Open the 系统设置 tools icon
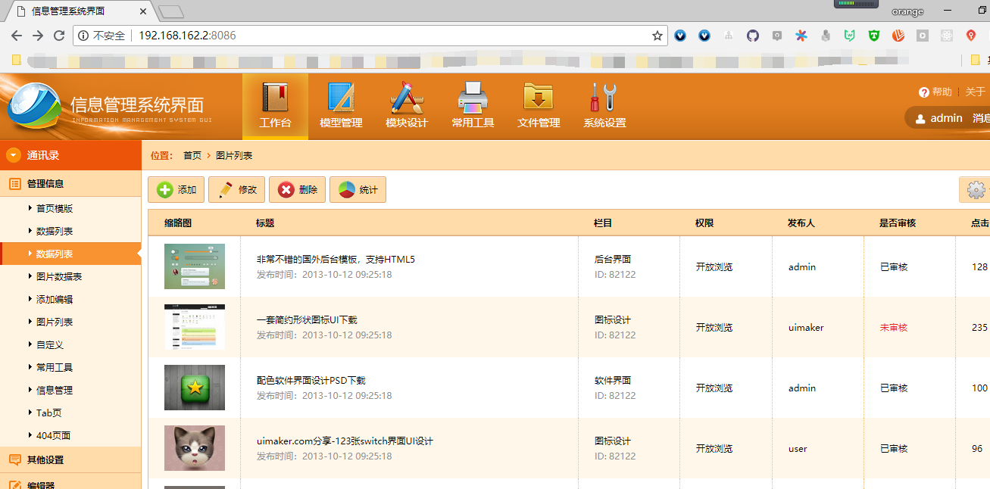Image resolution: width=990 pixels, height=489 pixels. (x=604, y=106)
